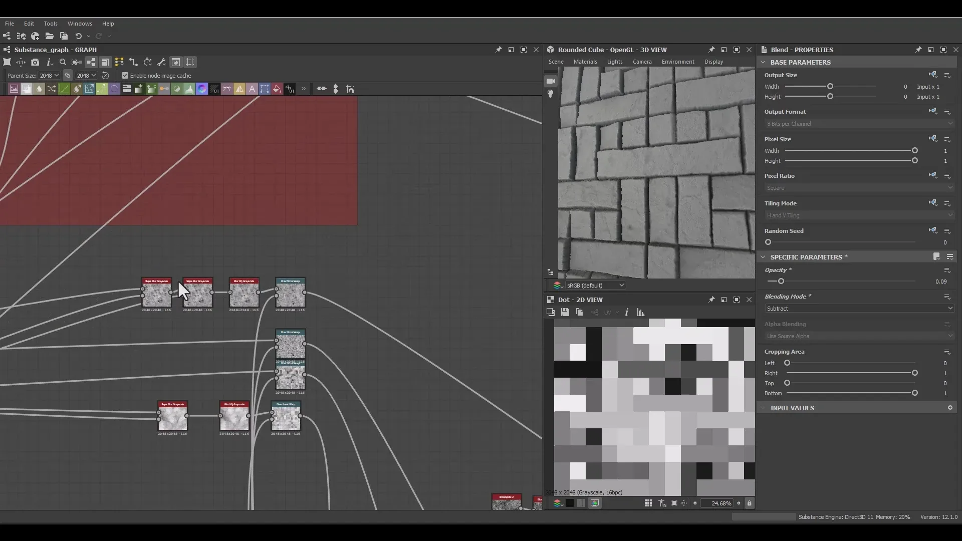The height and width of the screenshot is (541, 962).
Task: Lock the zoom level in the 2D view
Action: pyautogui.click(x=750, y=503)
